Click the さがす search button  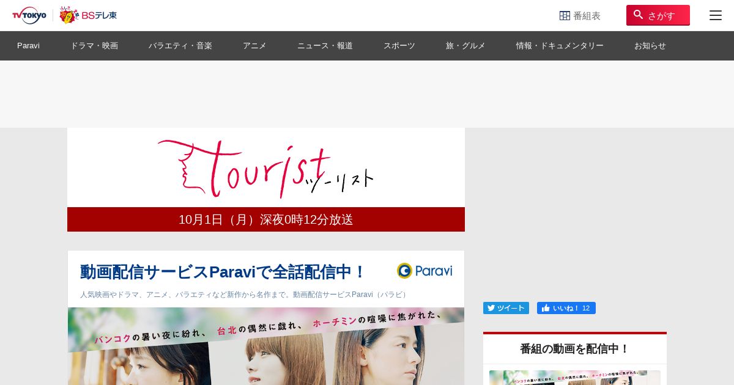click(x=658, y=15)
